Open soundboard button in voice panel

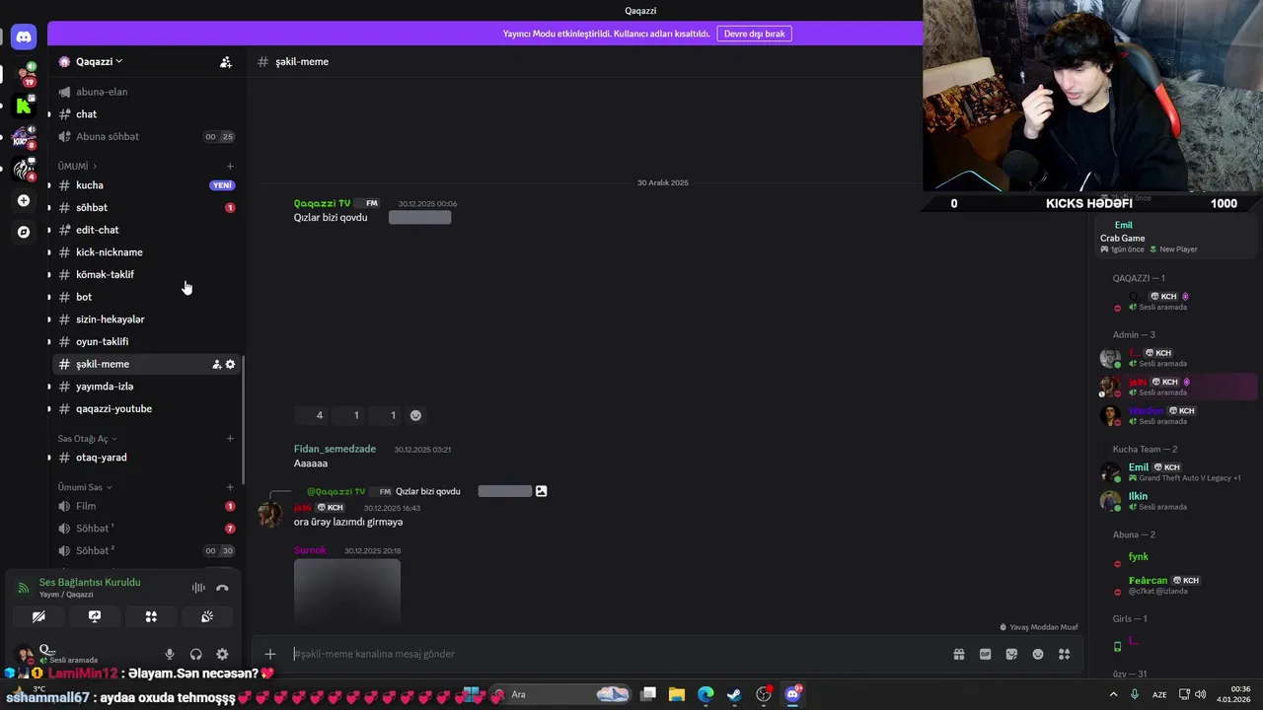point(207,616)
